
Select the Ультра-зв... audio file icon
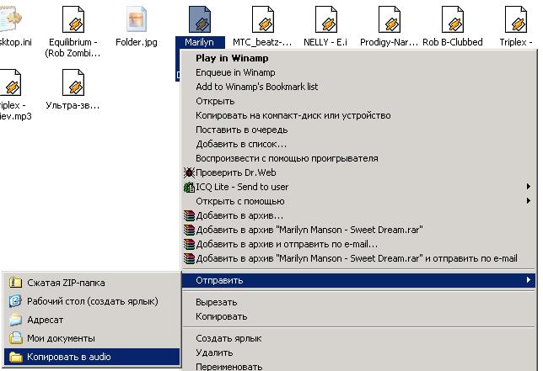73,82
